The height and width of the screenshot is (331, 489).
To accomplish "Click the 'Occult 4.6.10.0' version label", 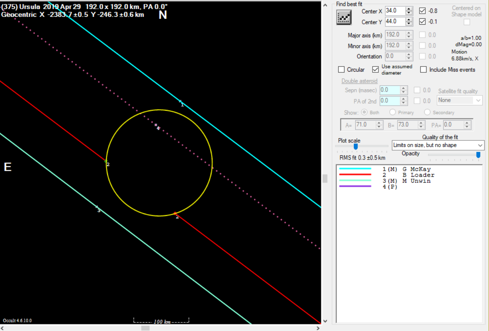I will click(x=17, y=320).
